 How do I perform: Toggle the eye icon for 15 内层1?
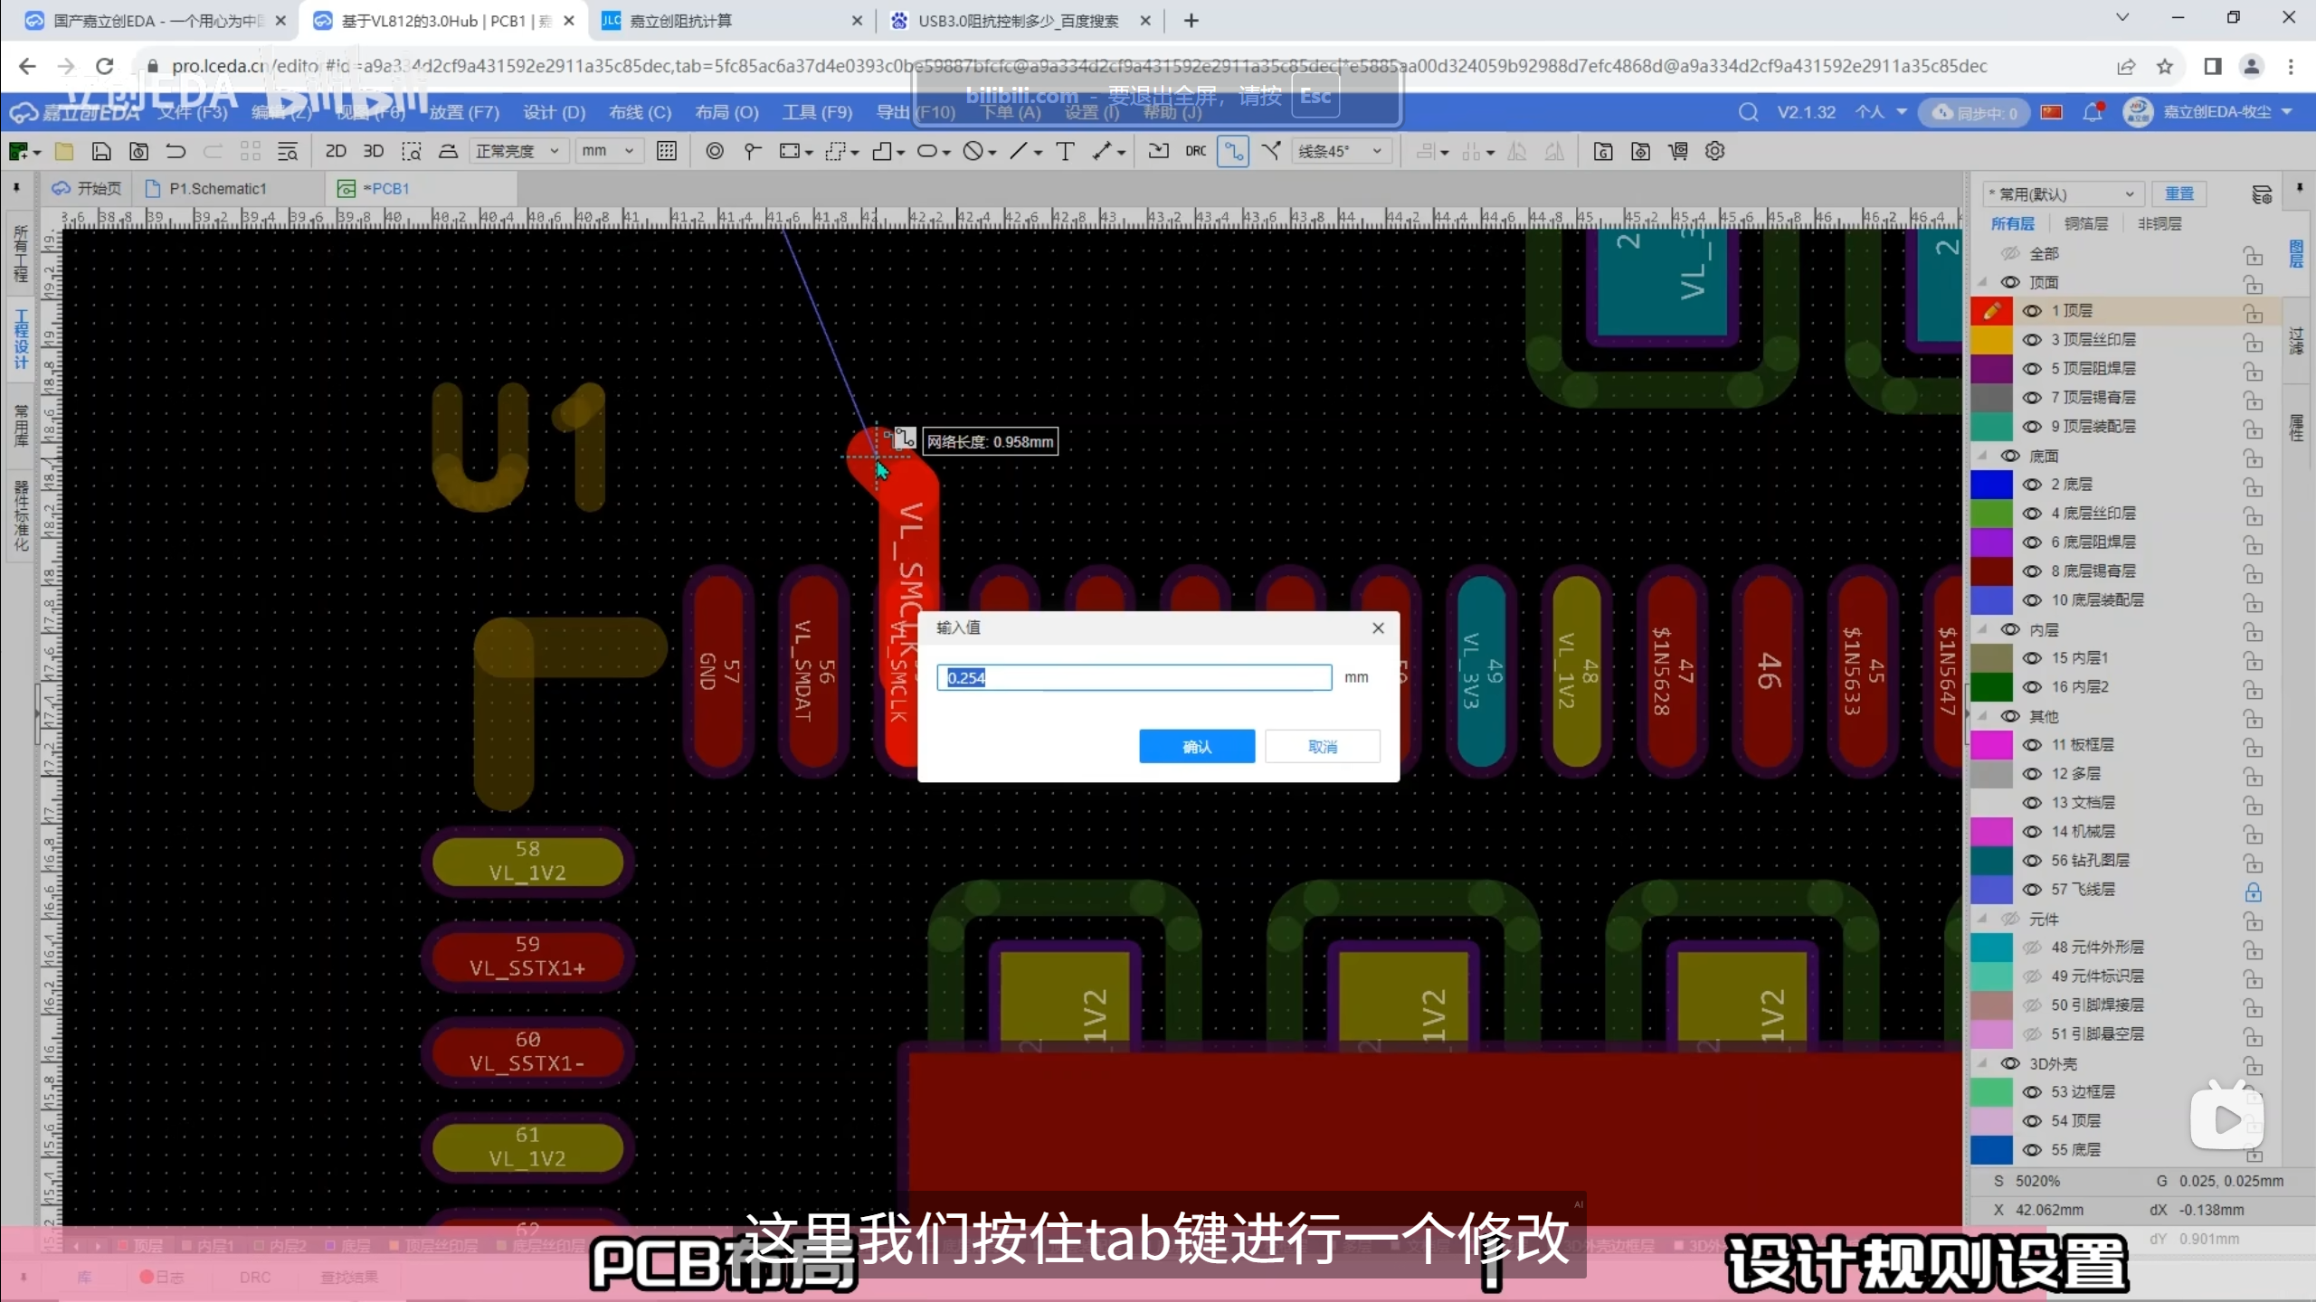tap(2032, 658)
